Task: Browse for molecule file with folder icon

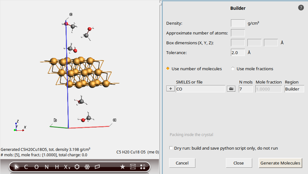Action: tap(231, 89)
